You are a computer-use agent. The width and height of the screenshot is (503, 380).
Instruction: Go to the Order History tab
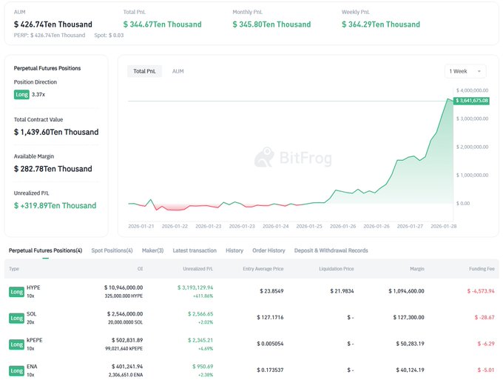269,250
